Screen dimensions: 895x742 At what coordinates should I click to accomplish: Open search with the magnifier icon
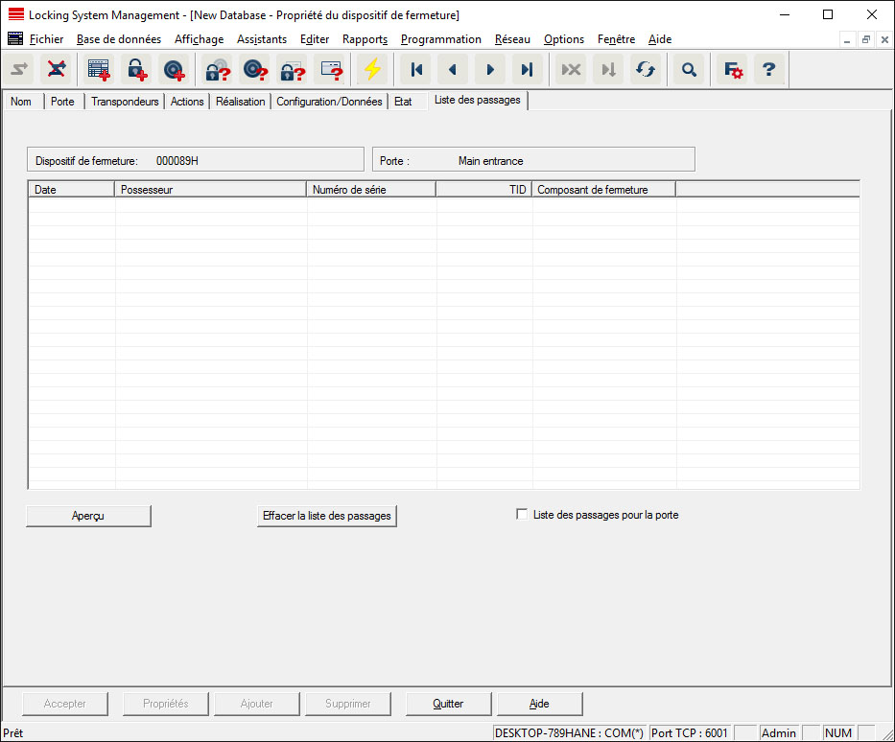[x=689, y=70]
